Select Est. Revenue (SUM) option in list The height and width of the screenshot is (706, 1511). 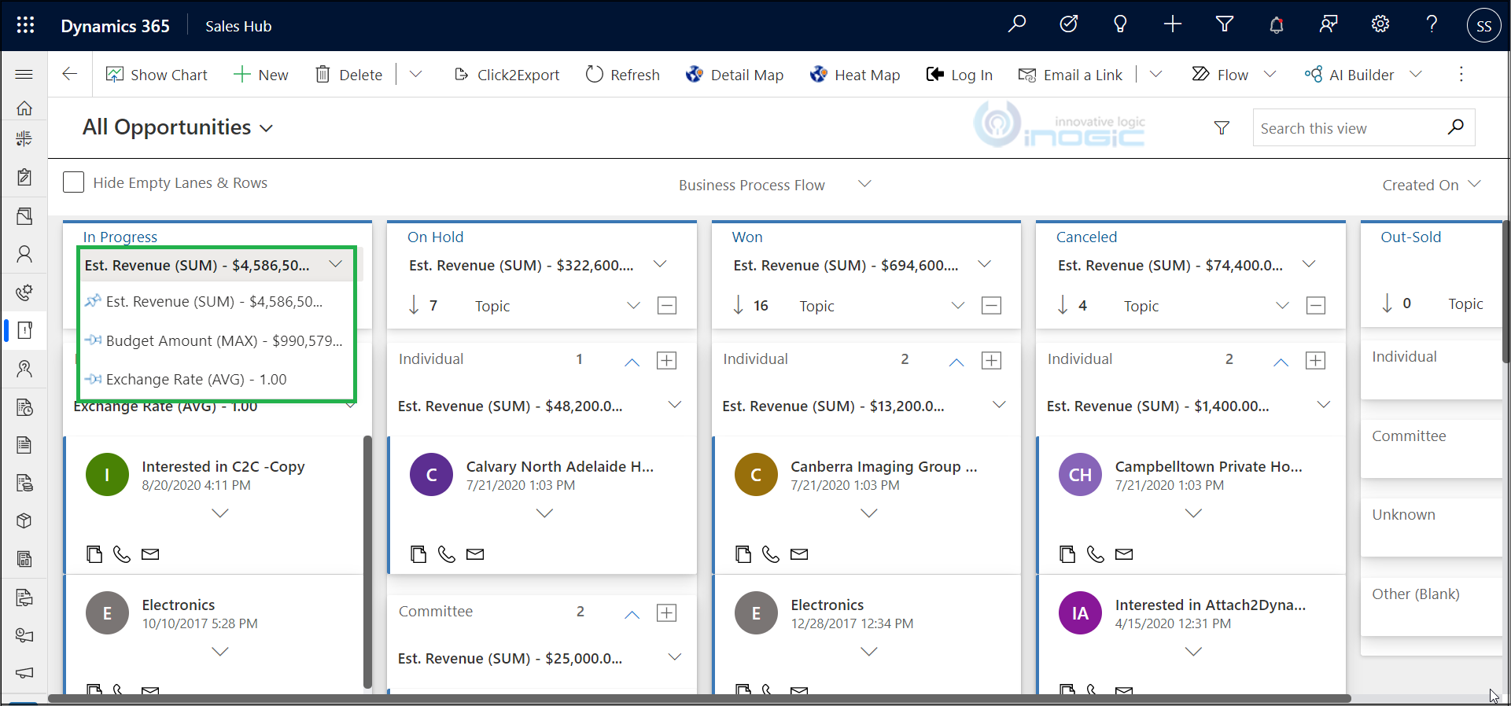click(x=216, y=301)
